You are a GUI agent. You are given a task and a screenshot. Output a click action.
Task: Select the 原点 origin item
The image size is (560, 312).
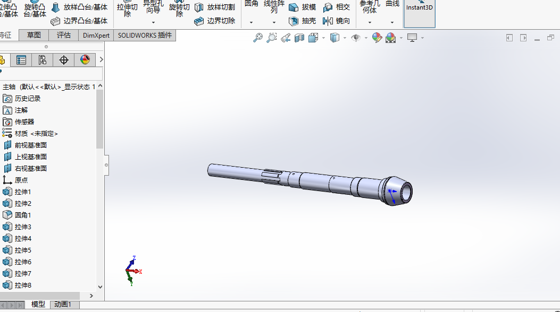point(15,180)
